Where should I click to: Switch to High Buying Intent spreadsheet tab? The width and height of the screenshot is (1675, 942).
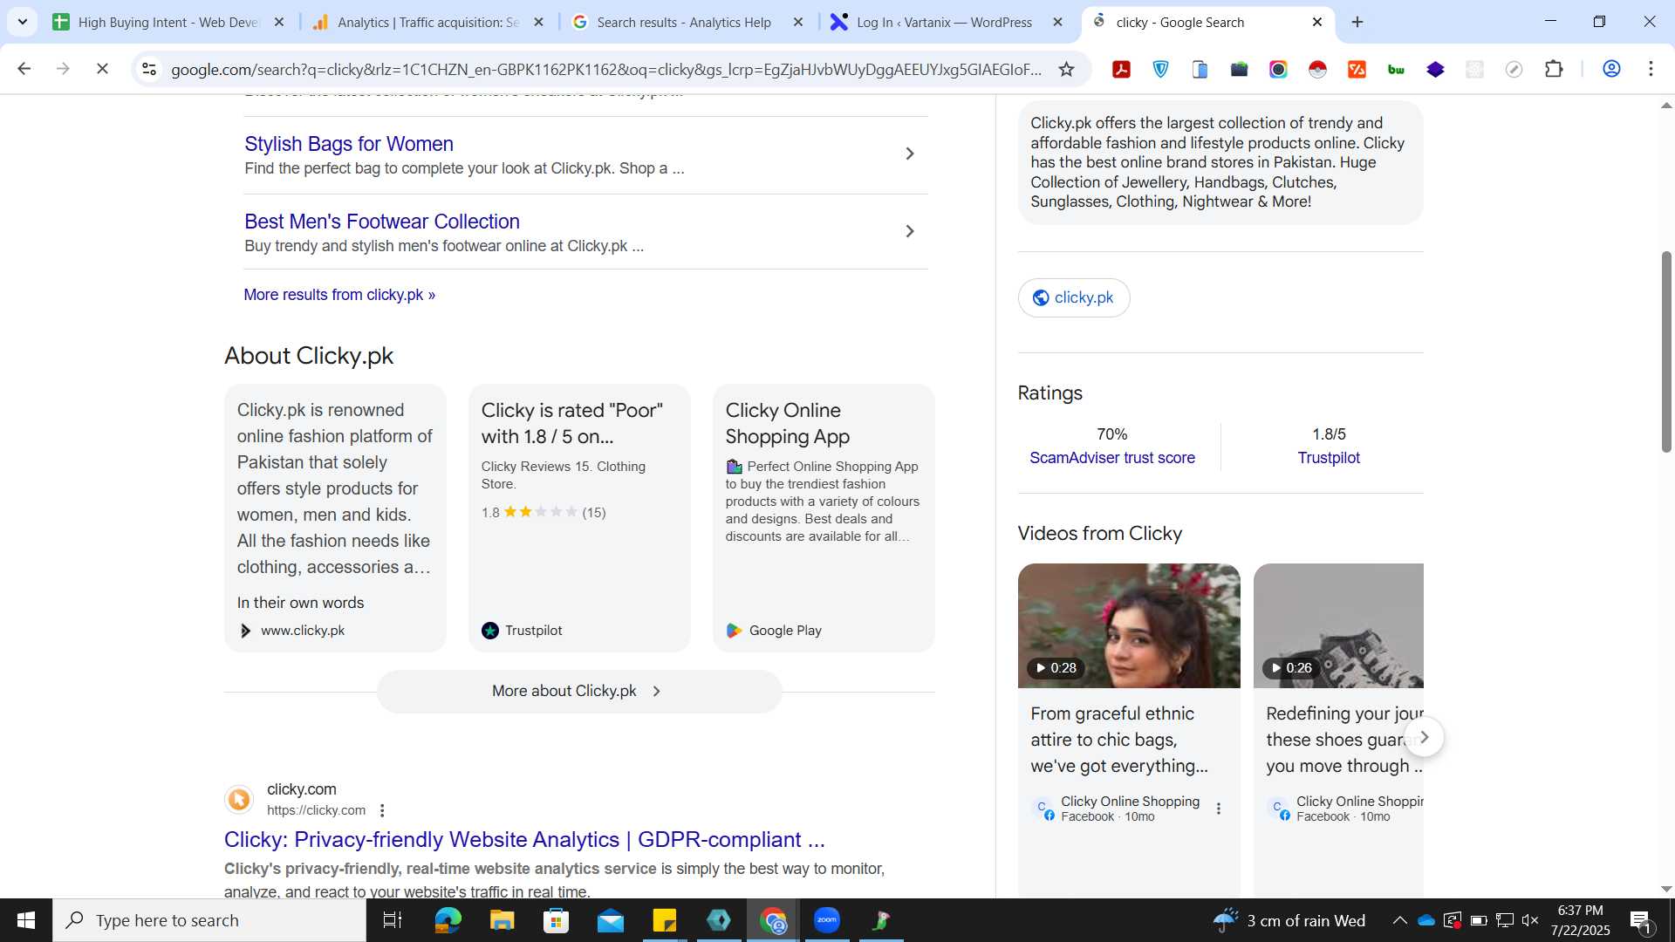click(168, 22)
